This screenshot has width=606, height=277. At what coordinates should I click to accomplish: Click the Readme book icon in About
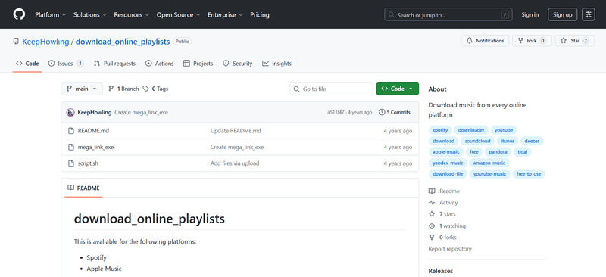[432, 191]
